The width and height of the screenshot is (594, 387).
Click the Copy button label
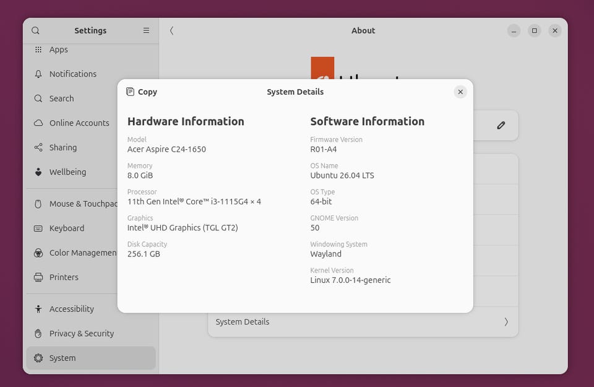click(x=147, y=92)
